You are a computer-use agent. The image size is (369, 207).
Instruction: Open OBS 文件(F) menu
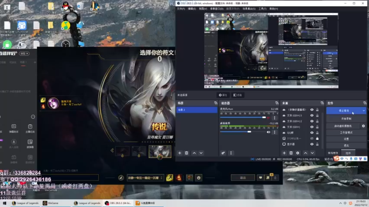181,9
